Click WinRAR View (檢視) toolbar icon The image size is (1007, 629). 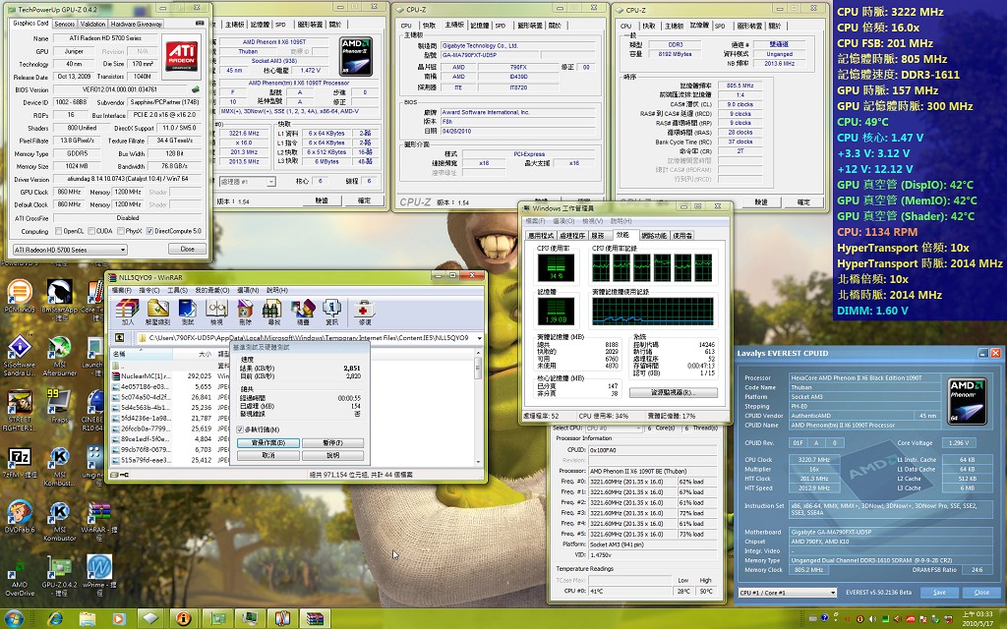tap(217, 312)
